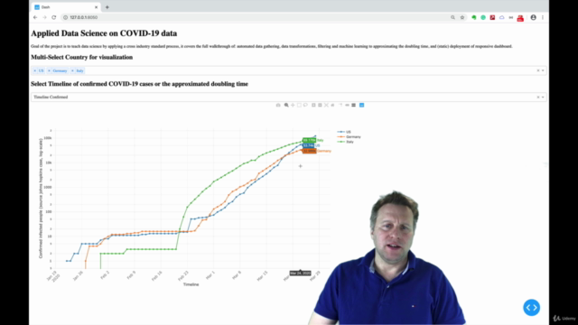Viewport: 578px width, 325px height.
Task: Download plot as PNG camera icon
Action: [278, 105]
